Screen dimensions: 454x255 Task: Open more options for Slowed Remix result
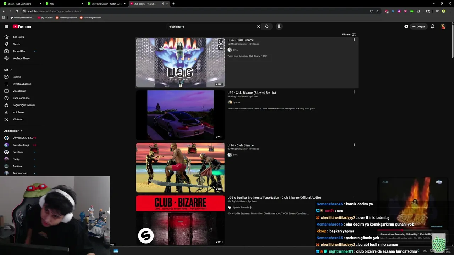point(354,92)
